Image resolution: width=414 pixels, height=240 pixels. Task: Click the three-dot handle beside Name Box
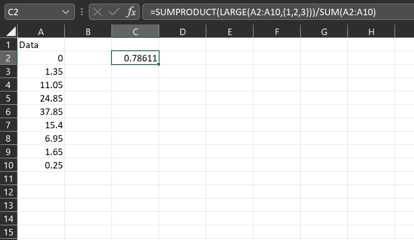(82, 12)
